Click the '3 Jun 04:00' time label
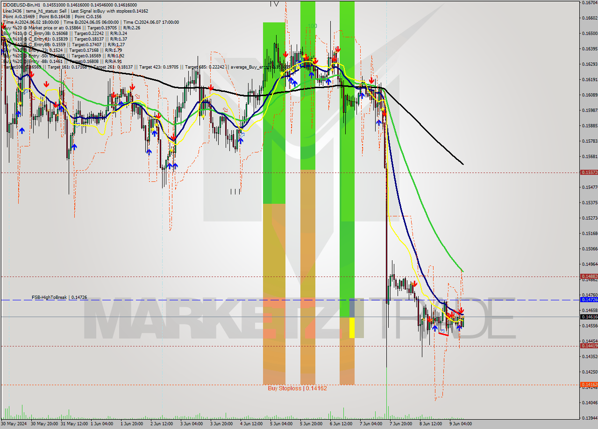Screen dimensions: 598x429 point(191,424)
